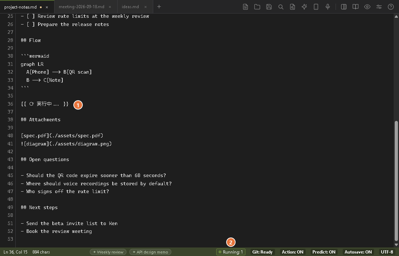The width and height of the screenshot is (399, 256).
Task: Toggle preview with the eye icon
Action: (367, 7)
